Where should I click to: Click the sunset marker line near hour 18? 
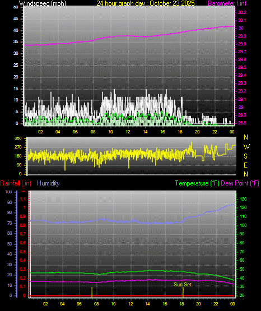coord(183,293)
